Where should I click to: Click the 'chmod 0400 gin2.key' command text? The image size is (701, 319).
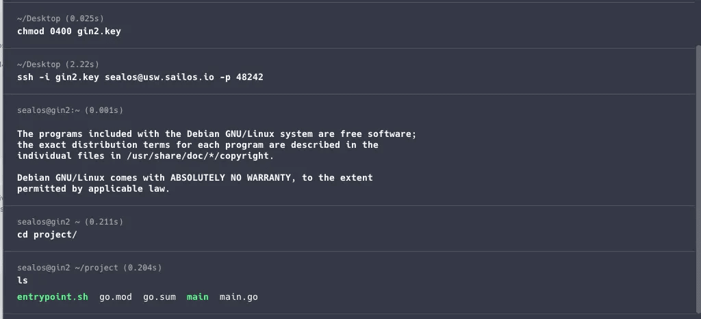[68, 31]
